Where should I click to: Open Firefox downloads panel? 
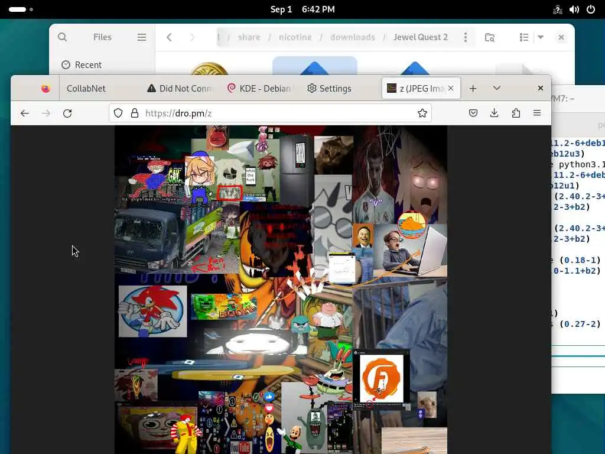coord(495,113)
